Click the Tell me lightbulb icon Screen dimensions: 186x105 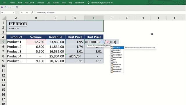(88, 3)
